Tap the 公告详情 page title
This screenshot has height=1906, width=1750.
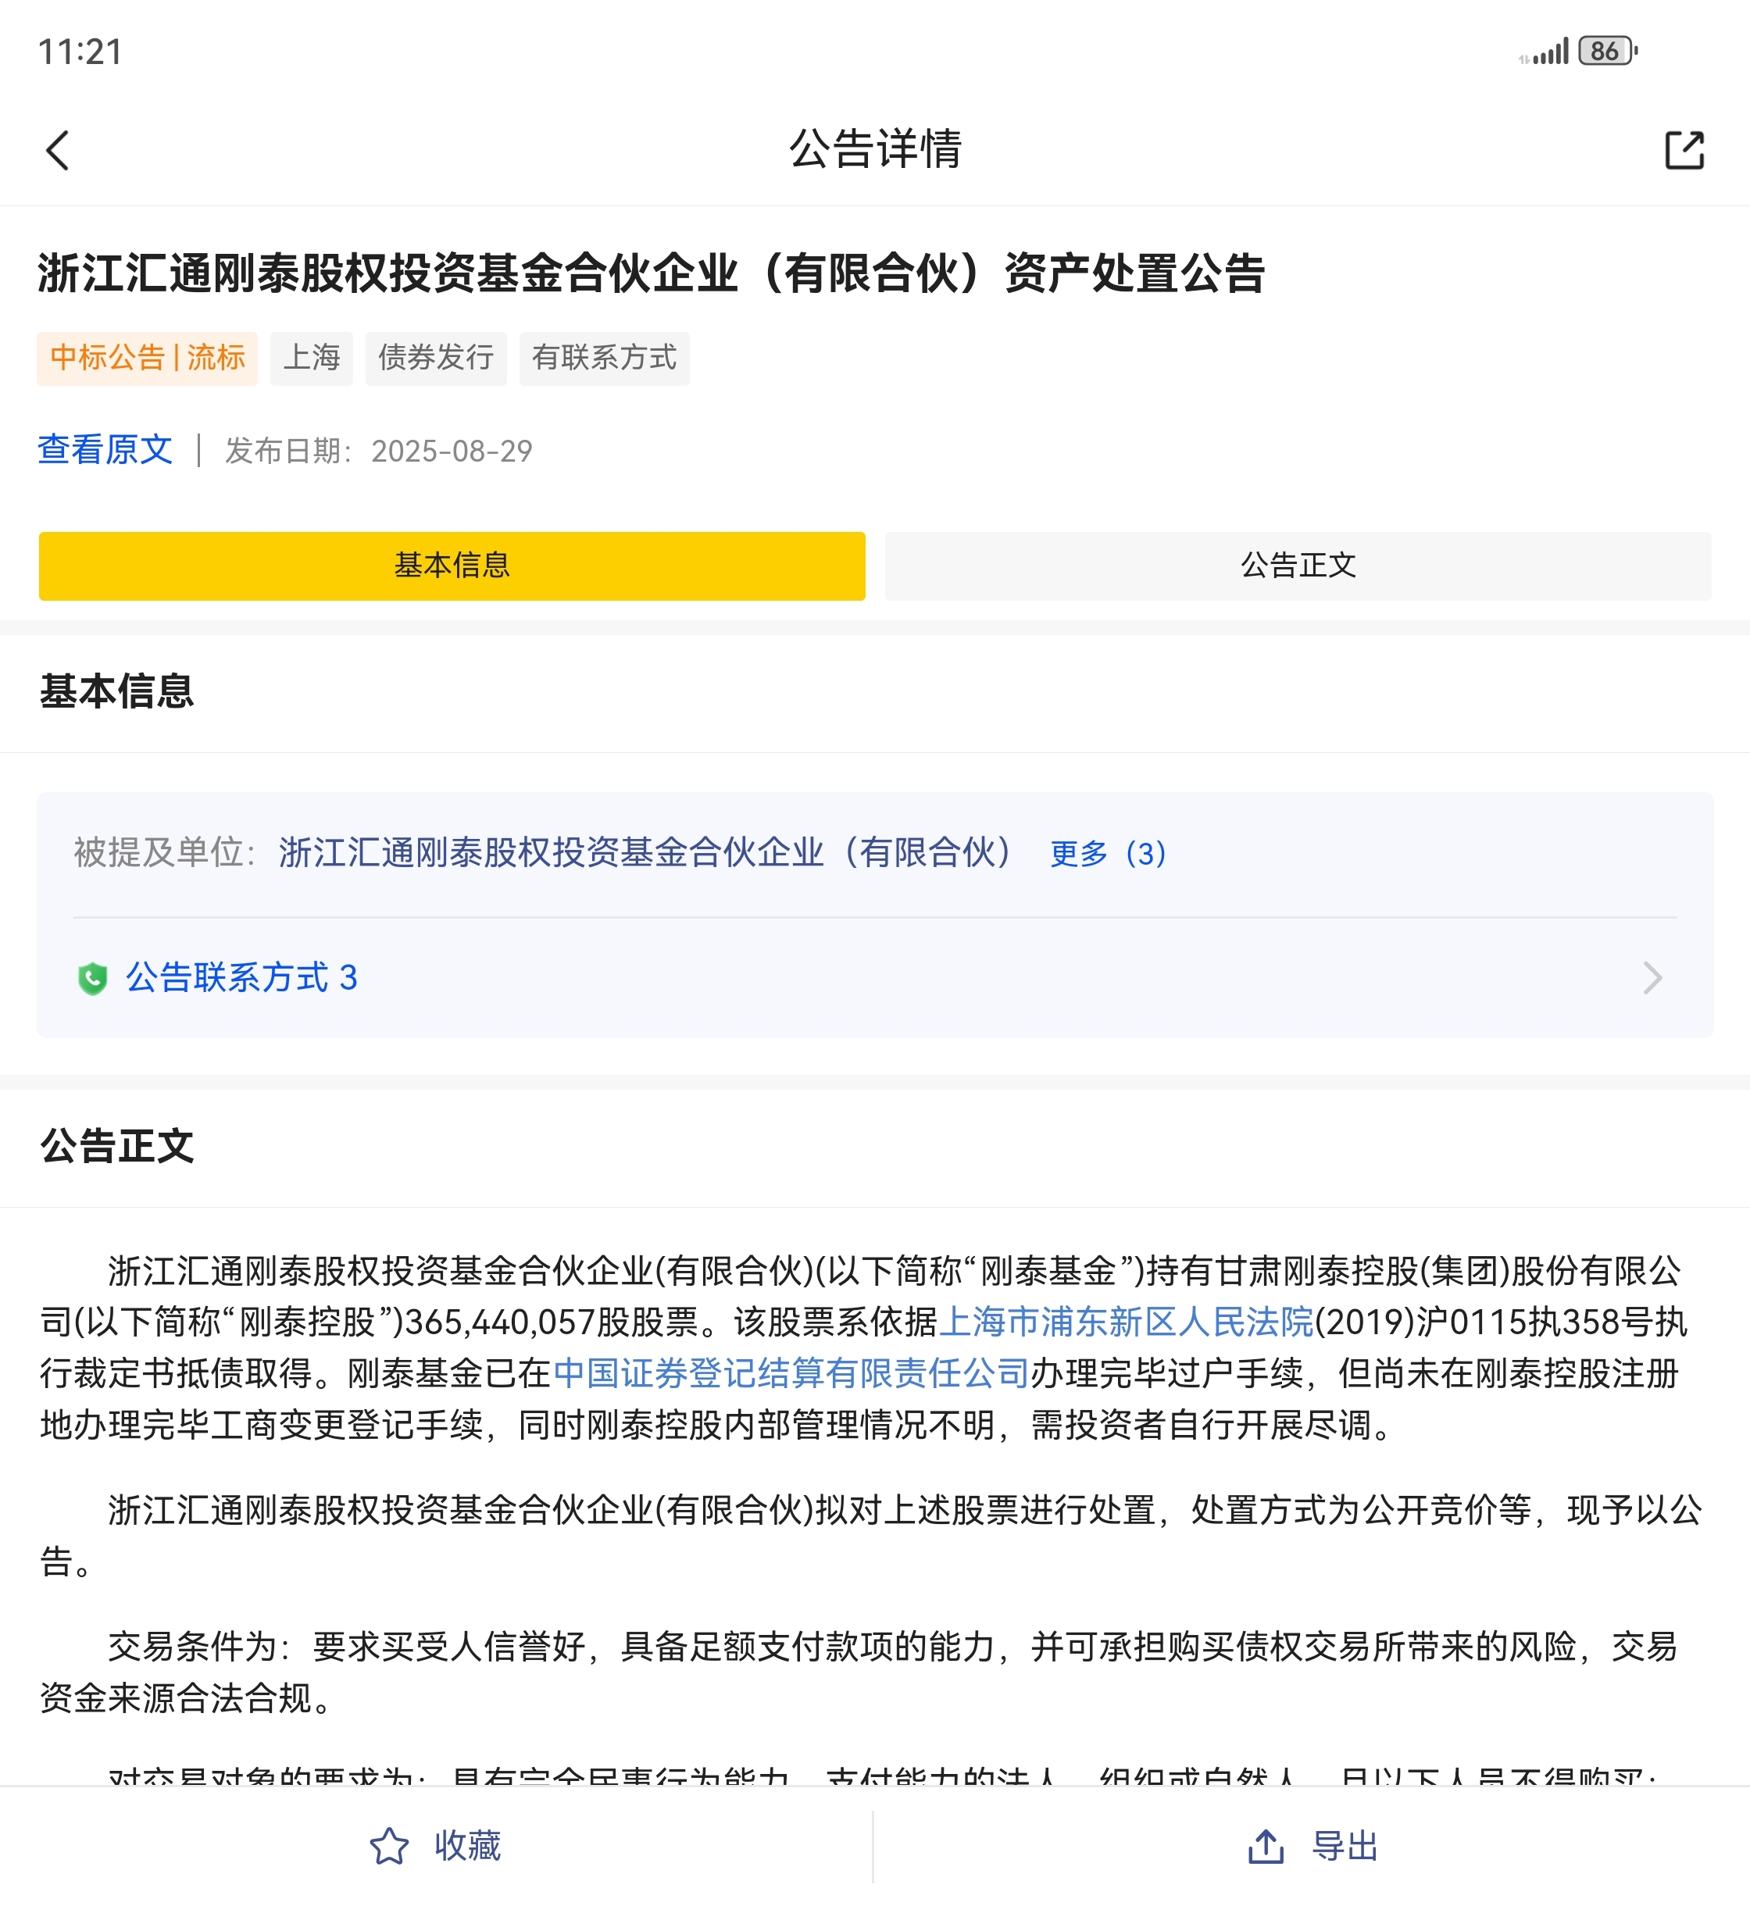pyautogui.click(x=875, y=150)
